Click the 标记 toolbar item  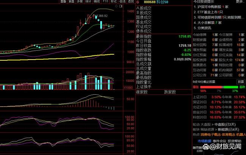114,2
